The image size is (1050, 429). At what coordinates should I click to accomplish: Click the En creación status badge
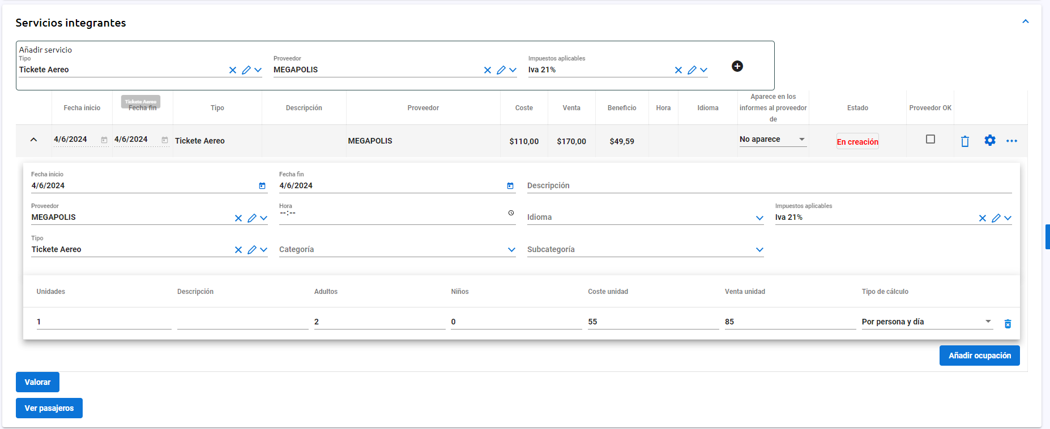[x=857, y=141]
